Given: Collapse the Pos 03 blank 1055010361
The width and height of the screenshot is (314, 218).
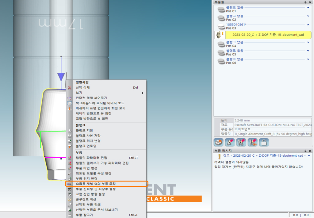Looking at the screenshot, I should click(x=308, y=25).
